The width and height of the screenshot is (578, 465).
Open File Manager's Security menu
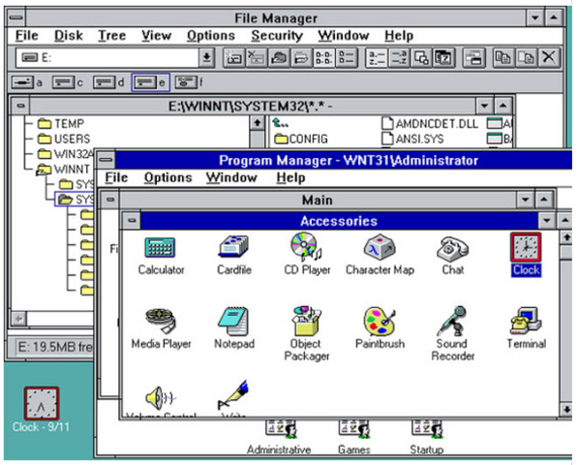coord(277,36)
